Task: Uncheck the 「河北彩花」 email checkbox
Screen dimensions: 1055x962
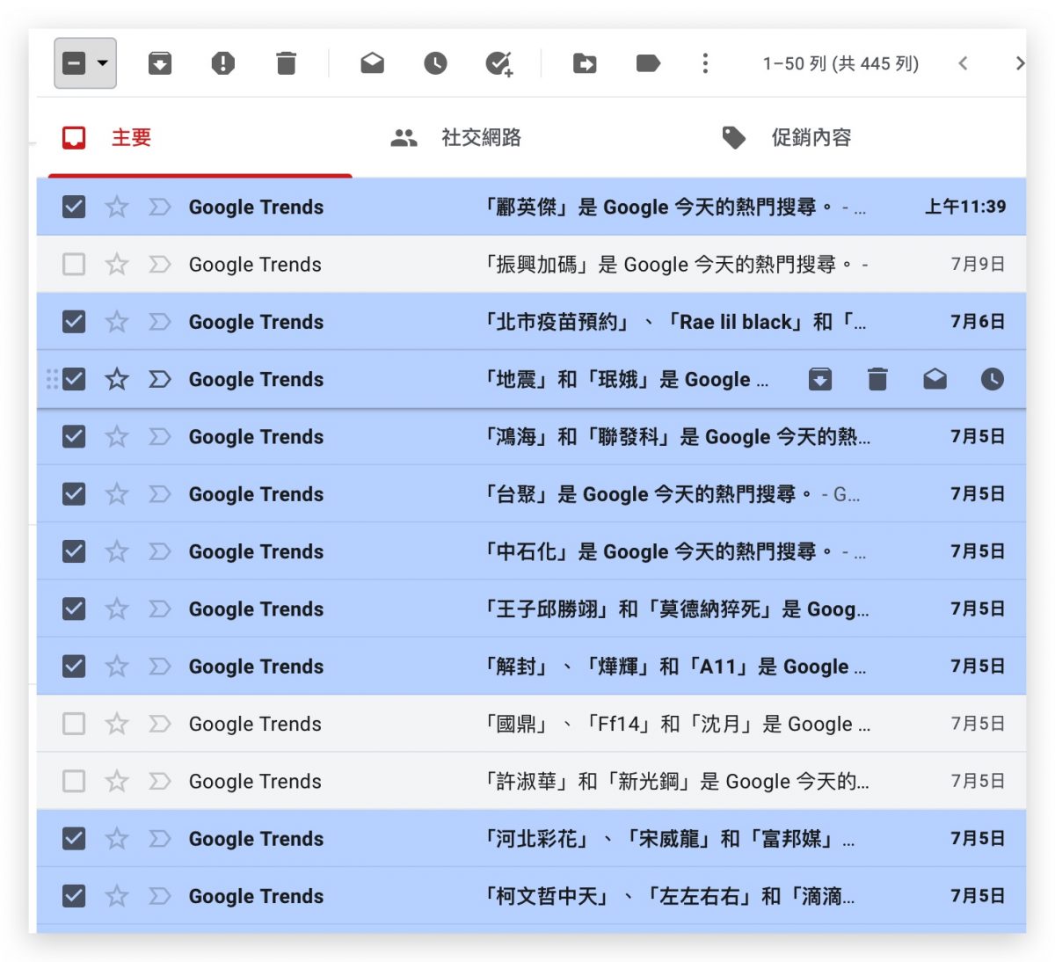Action: [74, 838]
